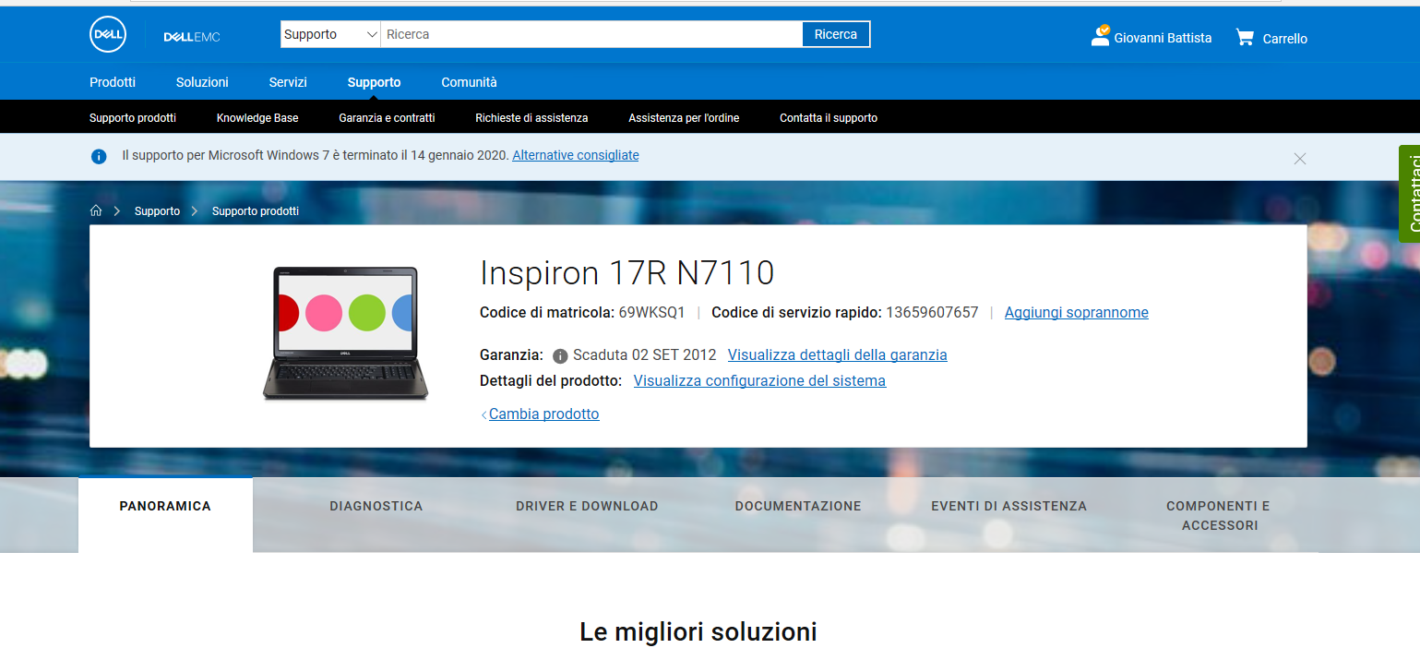
Task: Click the Carrello label
Action: click(1284, 39)
